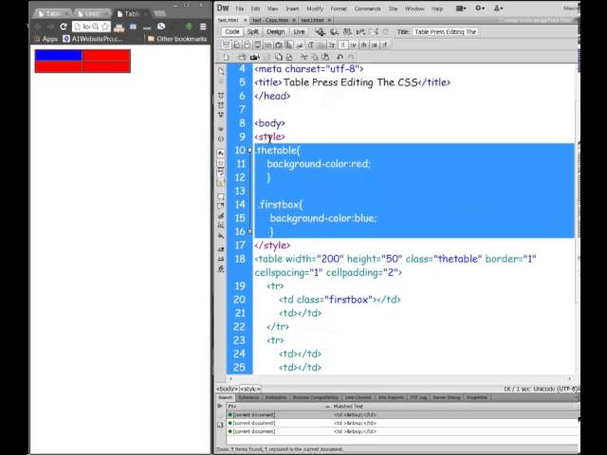Click the Cut scissors icon

click(303, 57)
